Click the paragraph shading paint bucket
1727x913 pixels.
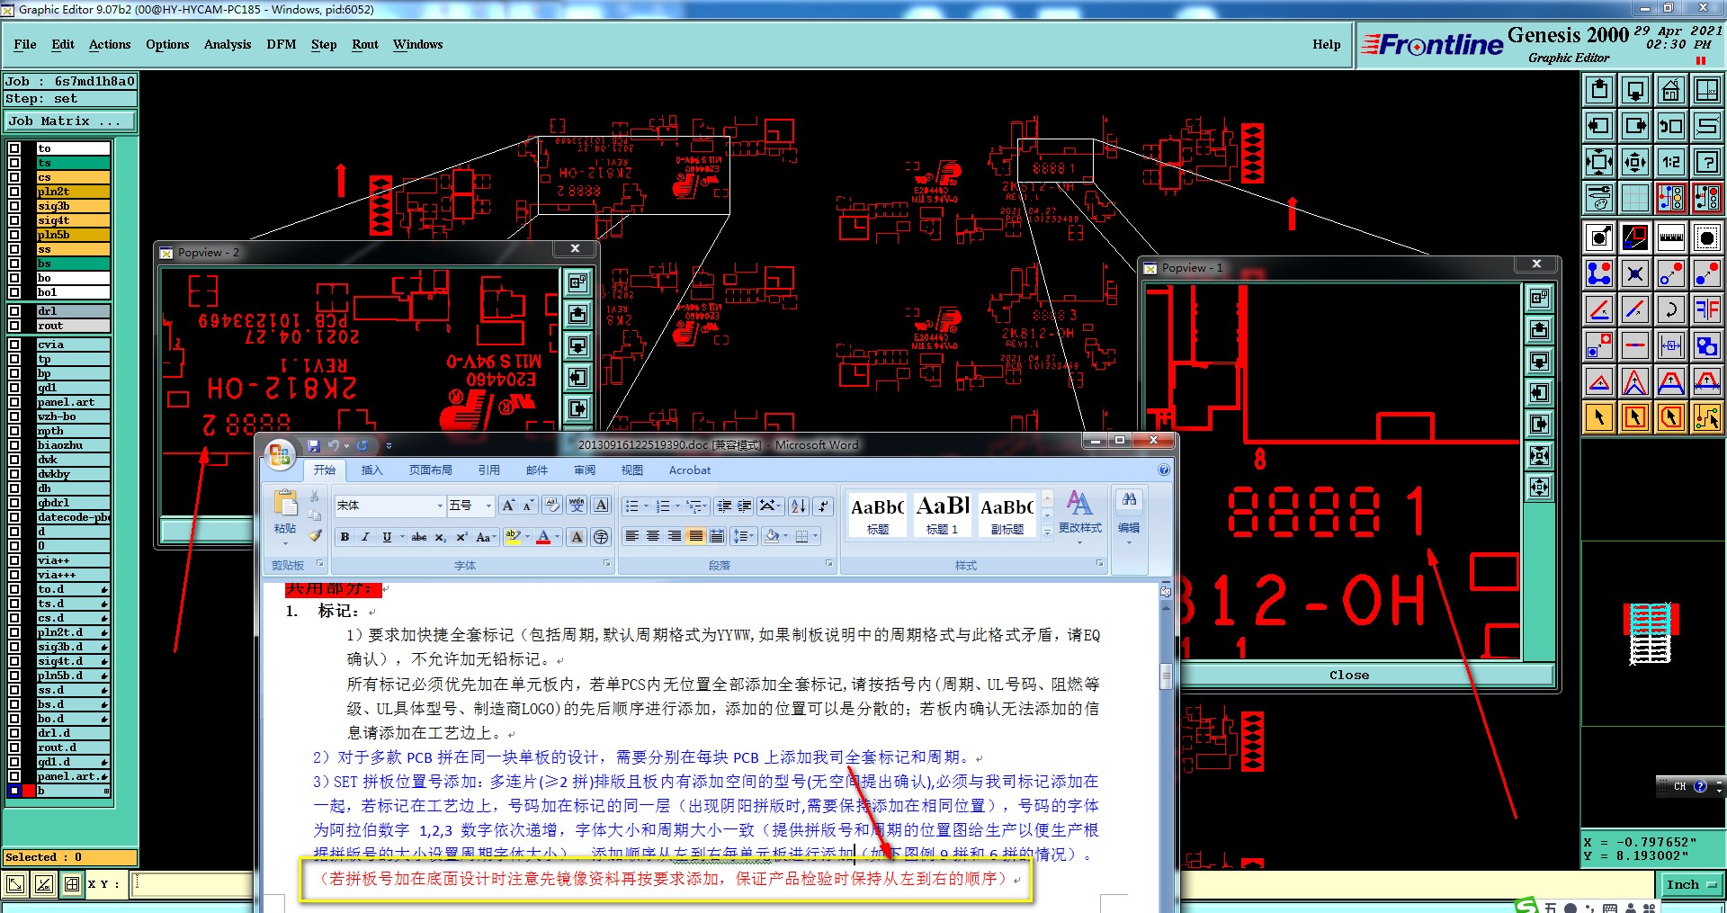tap(771, 537)
